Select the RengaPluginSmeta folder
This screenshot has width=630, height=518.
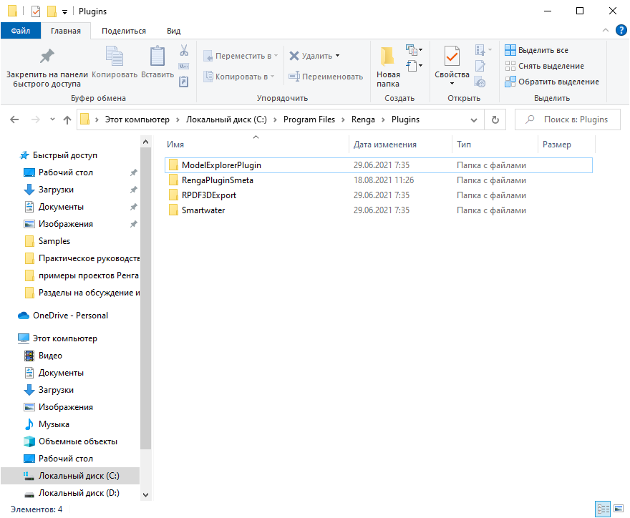217,180
